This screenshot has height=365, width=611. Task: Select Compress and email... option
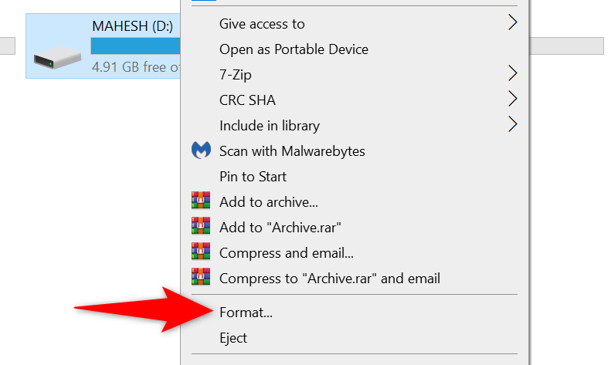[286, 252]
